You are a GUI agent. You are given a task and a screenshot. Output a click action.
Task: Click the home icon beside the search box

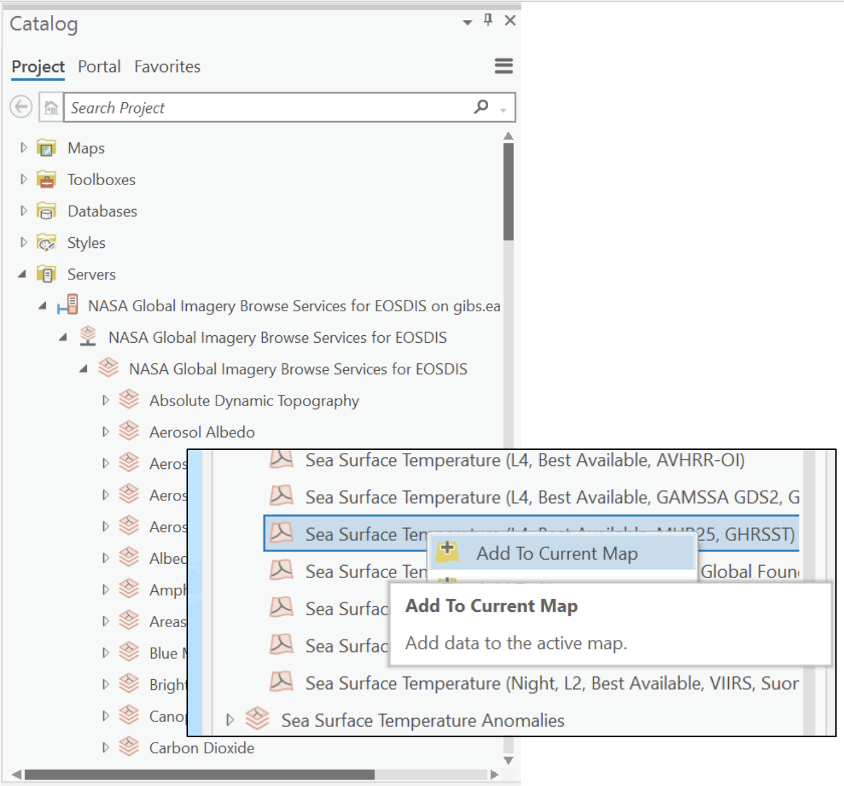click(x=51, y=107)
